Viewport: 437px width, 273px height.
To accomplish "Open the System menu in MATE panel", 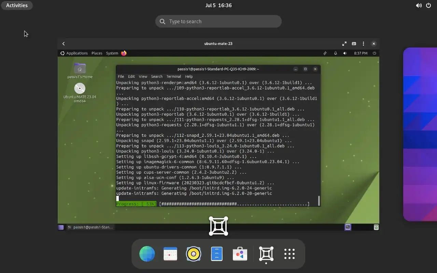I will point(112,53).
